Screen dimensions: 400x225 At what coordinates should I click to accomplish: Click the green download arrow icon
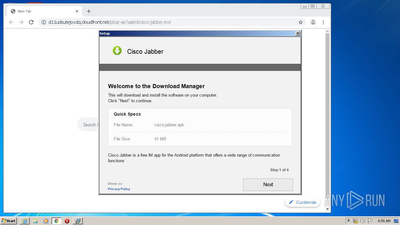point(117,51)
